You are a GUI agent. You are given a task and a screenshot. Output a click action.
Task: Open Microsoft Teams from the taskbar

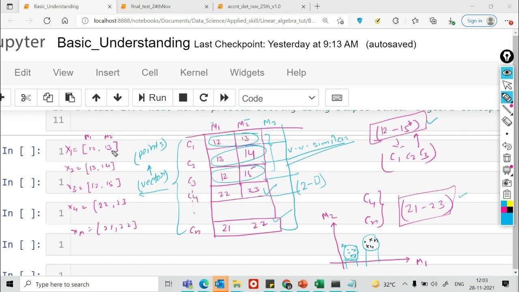click(187, 284)
